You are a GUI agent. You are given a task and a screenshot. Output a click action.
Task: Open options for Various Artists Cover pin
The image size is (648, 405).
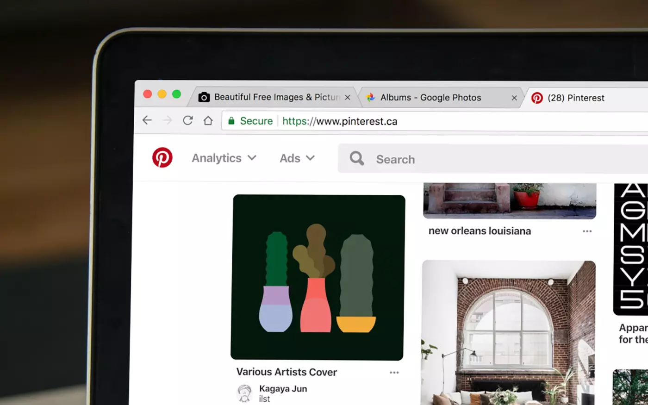(394, 373)
